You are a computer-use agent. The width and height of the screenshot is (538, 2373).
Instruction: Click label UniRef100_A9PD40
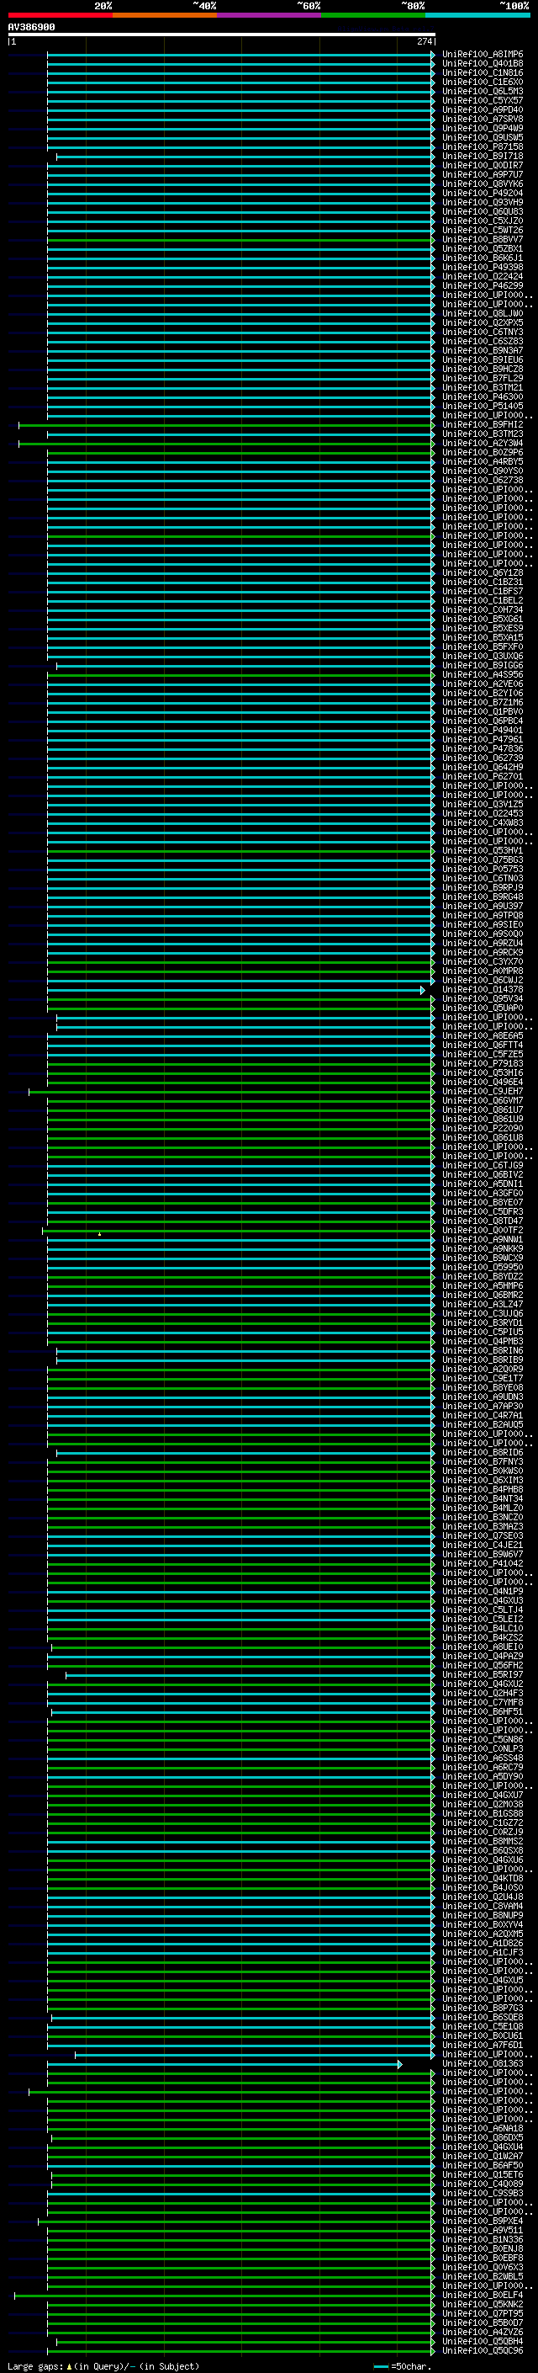[483, 109]
